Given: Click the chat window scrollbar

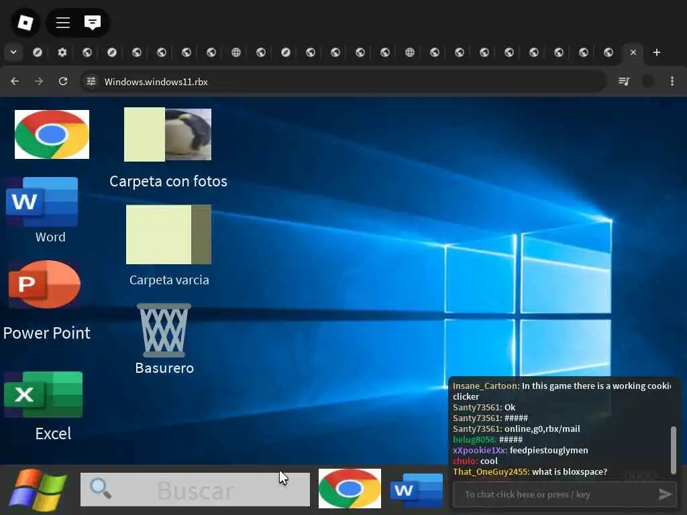Looking at the screenshot, I should [x=674, y=450].
